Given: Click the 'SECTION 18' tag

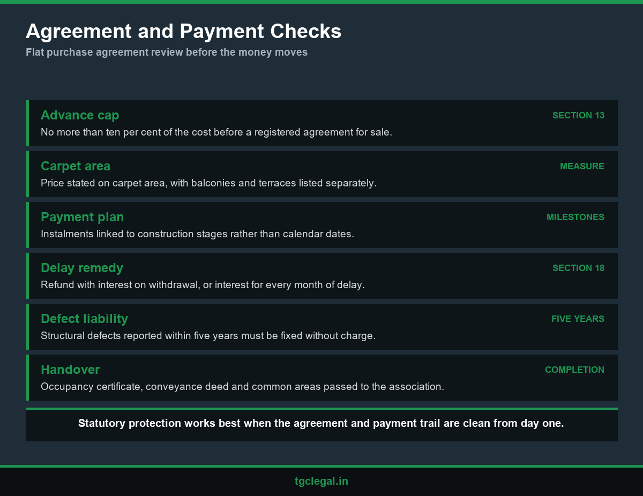Looking at the screenshot, I should [578, 268].
